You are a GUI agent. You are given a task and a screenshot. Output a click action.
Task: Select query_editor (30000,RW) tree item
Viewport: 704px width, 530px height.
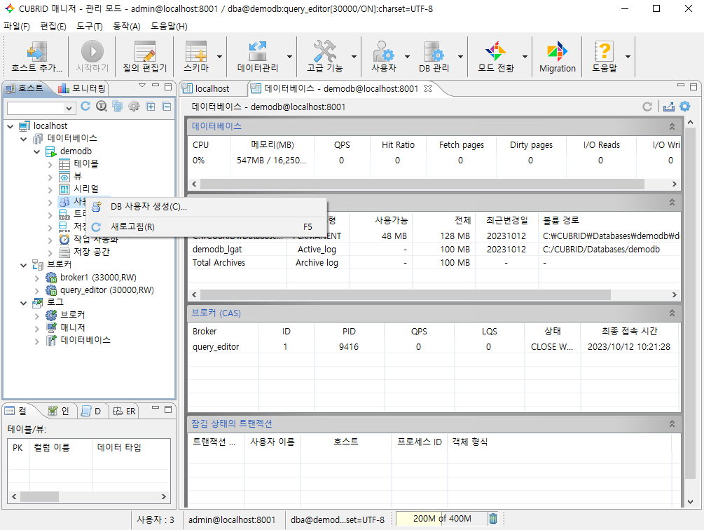click(107, 290)
